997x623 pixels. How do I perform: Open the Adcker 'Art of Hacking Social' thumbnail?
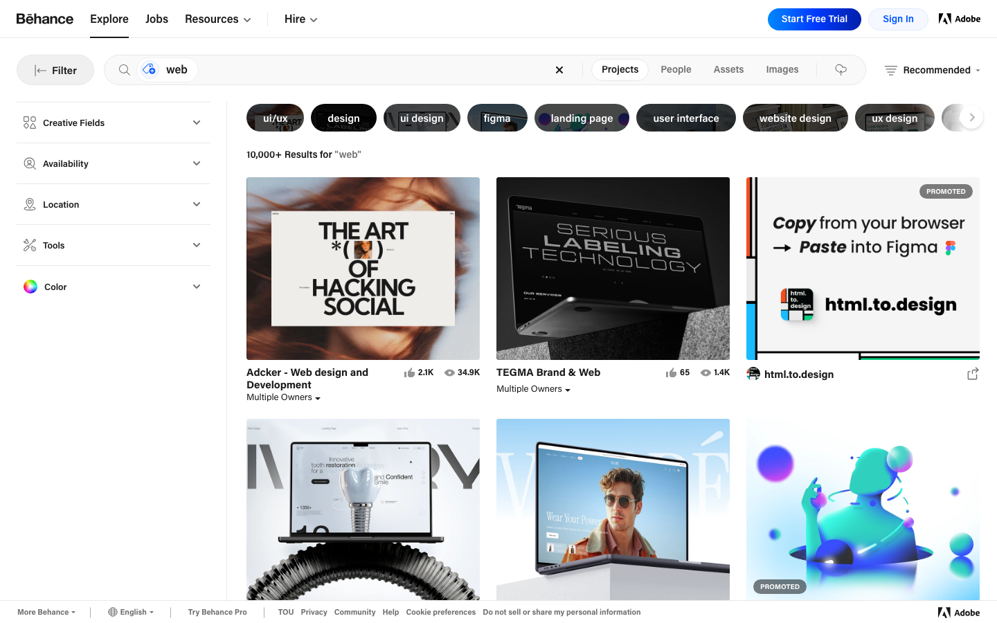(363, 269)
